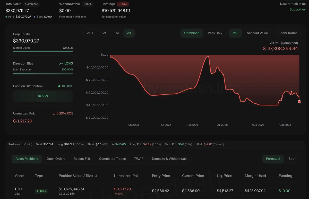Click the $423,037.94 margin used cell

pyautogui.click(x=255, y=191)
